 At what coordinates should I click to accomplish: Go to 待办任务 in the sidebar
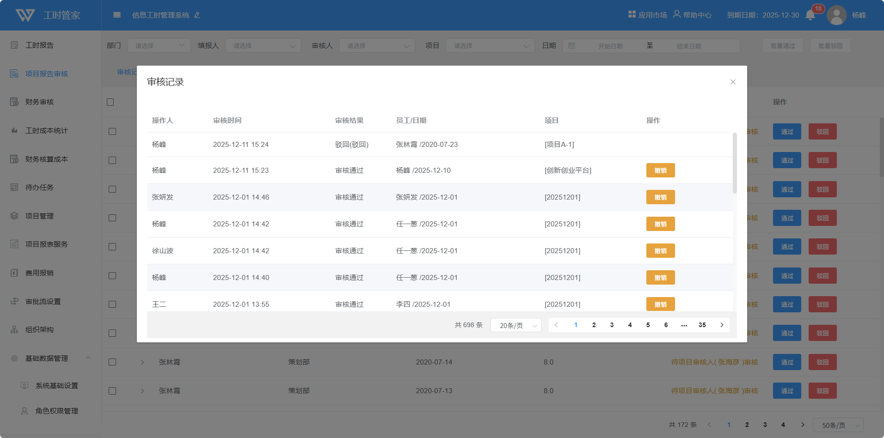click(x=39, y=188)
